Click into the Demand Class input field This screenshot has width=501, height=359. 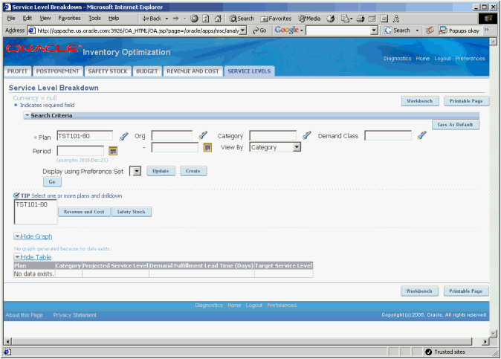click(x=388, y=135)
